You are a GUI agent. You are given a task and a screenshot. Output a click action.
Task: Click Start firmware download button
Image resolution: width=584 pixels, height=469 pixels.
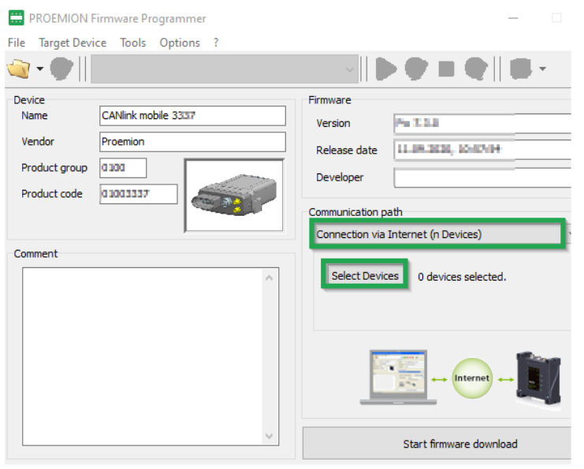coord(437,444)
